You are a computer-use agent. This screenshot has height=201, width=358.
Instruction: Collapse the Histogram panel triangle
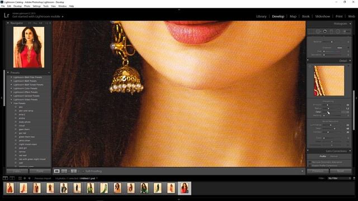point(350,23)
